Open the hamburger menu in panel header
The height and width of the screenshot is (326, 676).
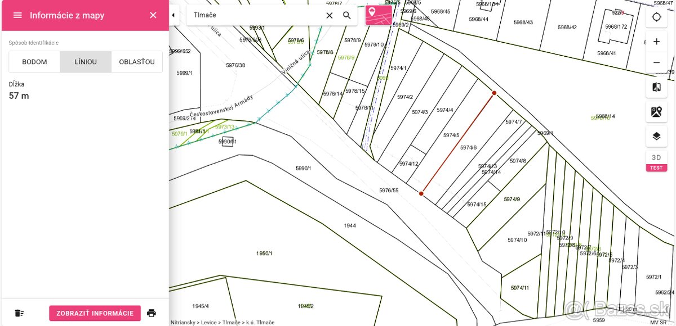click(x=17, y=15)
